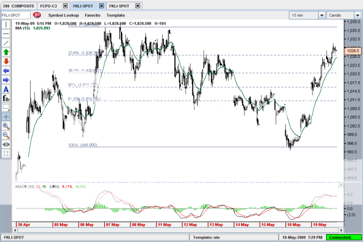The height and width of the screenshot is (242, 363).
Task: Click the blue right arrow tool
Action: [x=6, y=80]
